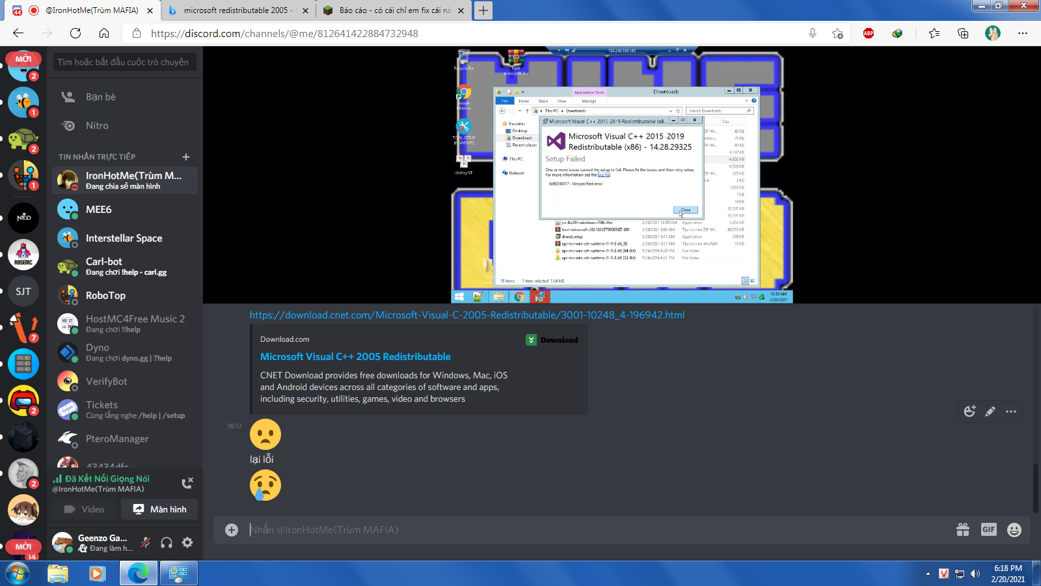Open a new browser tab
Screen dimensions: 1041x586
[483, 10]
